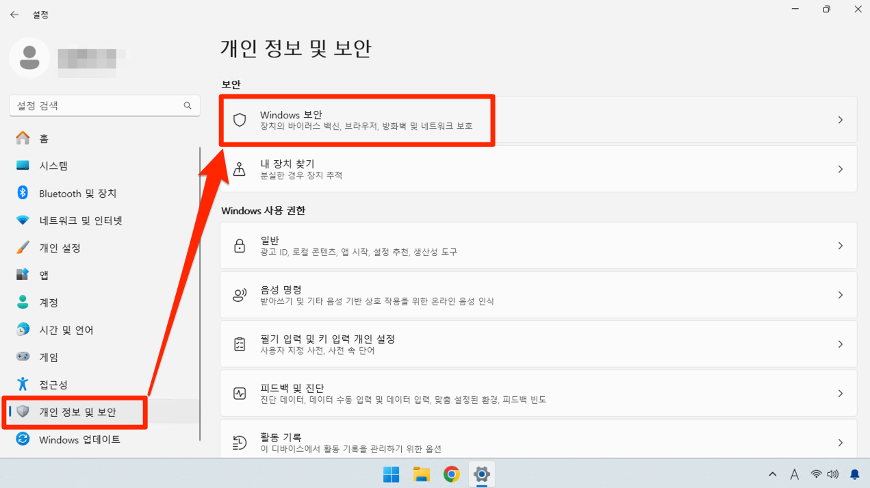The width and height of the screenshot is (870, 488).
Task: Open 네트워크 및 인터넷 settings
Action: pos(103,220)
